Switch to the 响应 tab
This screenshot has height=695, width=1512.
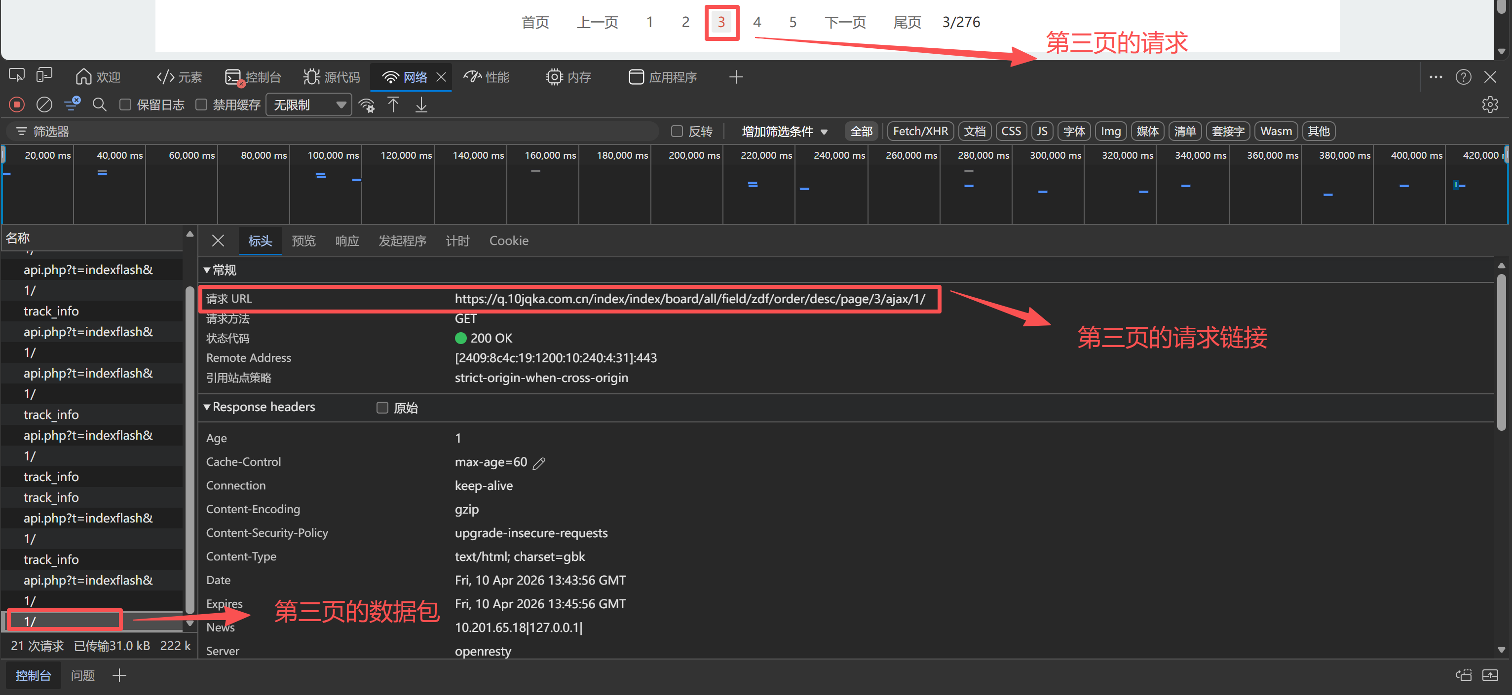tap(347, 241)
